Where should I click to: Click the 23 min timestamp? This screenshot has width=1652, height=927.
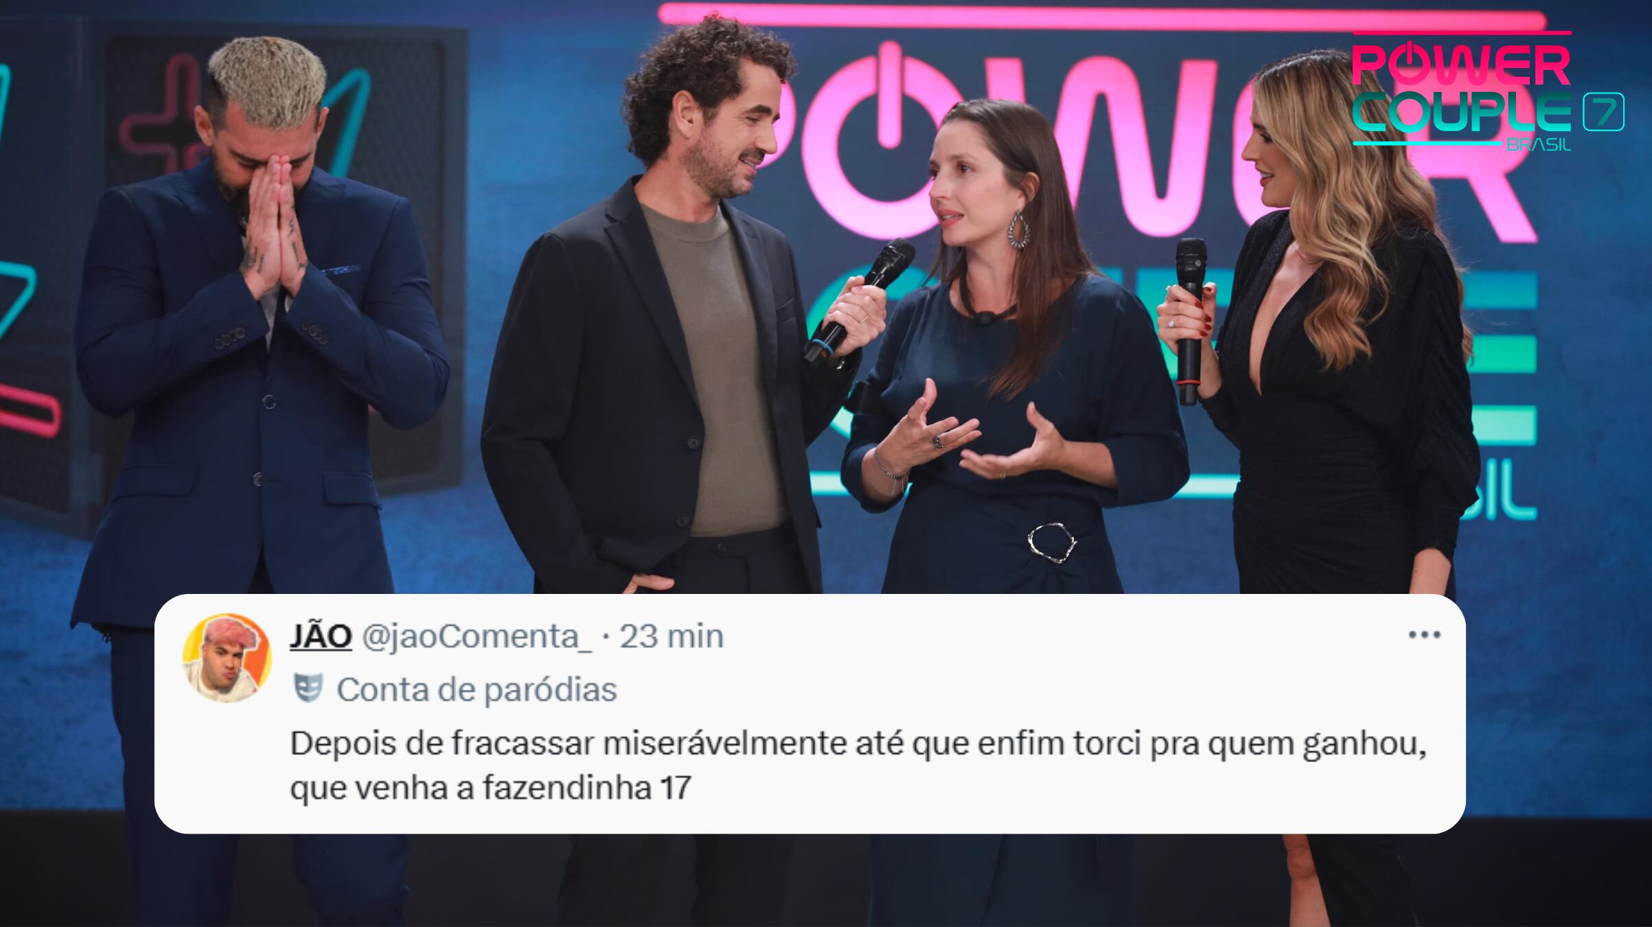pos(672,637)
